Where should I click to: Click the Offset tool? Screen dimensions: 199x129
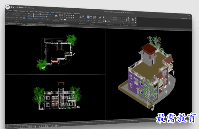click(30, 16)
